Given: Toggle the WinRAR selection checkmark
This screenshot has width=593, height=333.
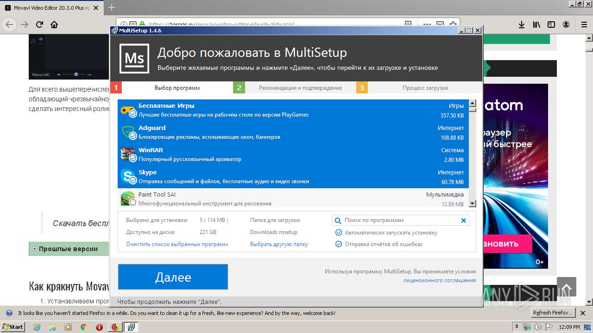Looking at the screenshot, I should pyautogui.click(x=132, y=158).
